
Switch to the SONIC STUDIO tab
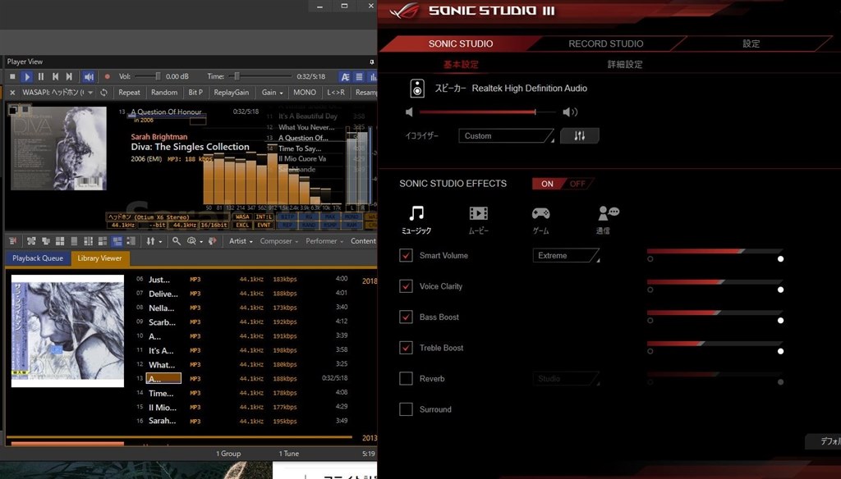coord(461,44)
